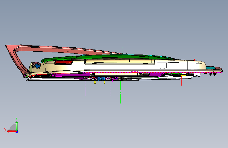Click the 'X' axis label
228x148 pixels.
[5, 130]
